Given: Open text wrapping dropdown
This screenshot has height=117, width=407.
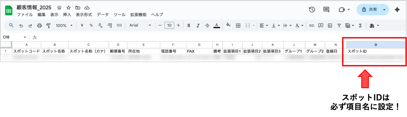Looking at the screenshot, I should click(287, 26).
